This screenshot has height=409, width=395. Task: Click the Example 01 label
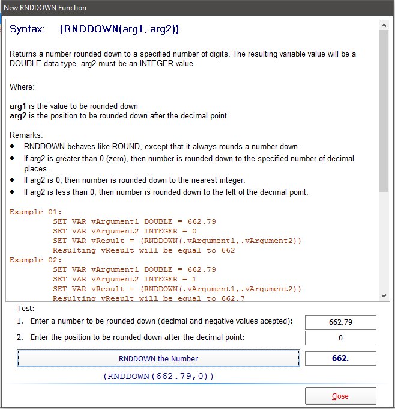tap(35, 212)
